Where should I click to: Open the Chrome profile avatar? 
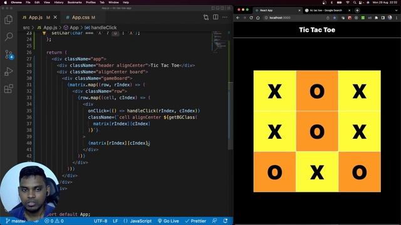pyautogui.click(x=390, y=18)
